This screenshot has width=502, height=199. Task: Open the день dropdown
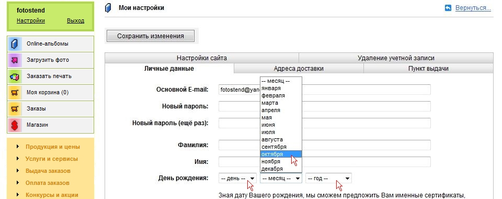[238, 178]
